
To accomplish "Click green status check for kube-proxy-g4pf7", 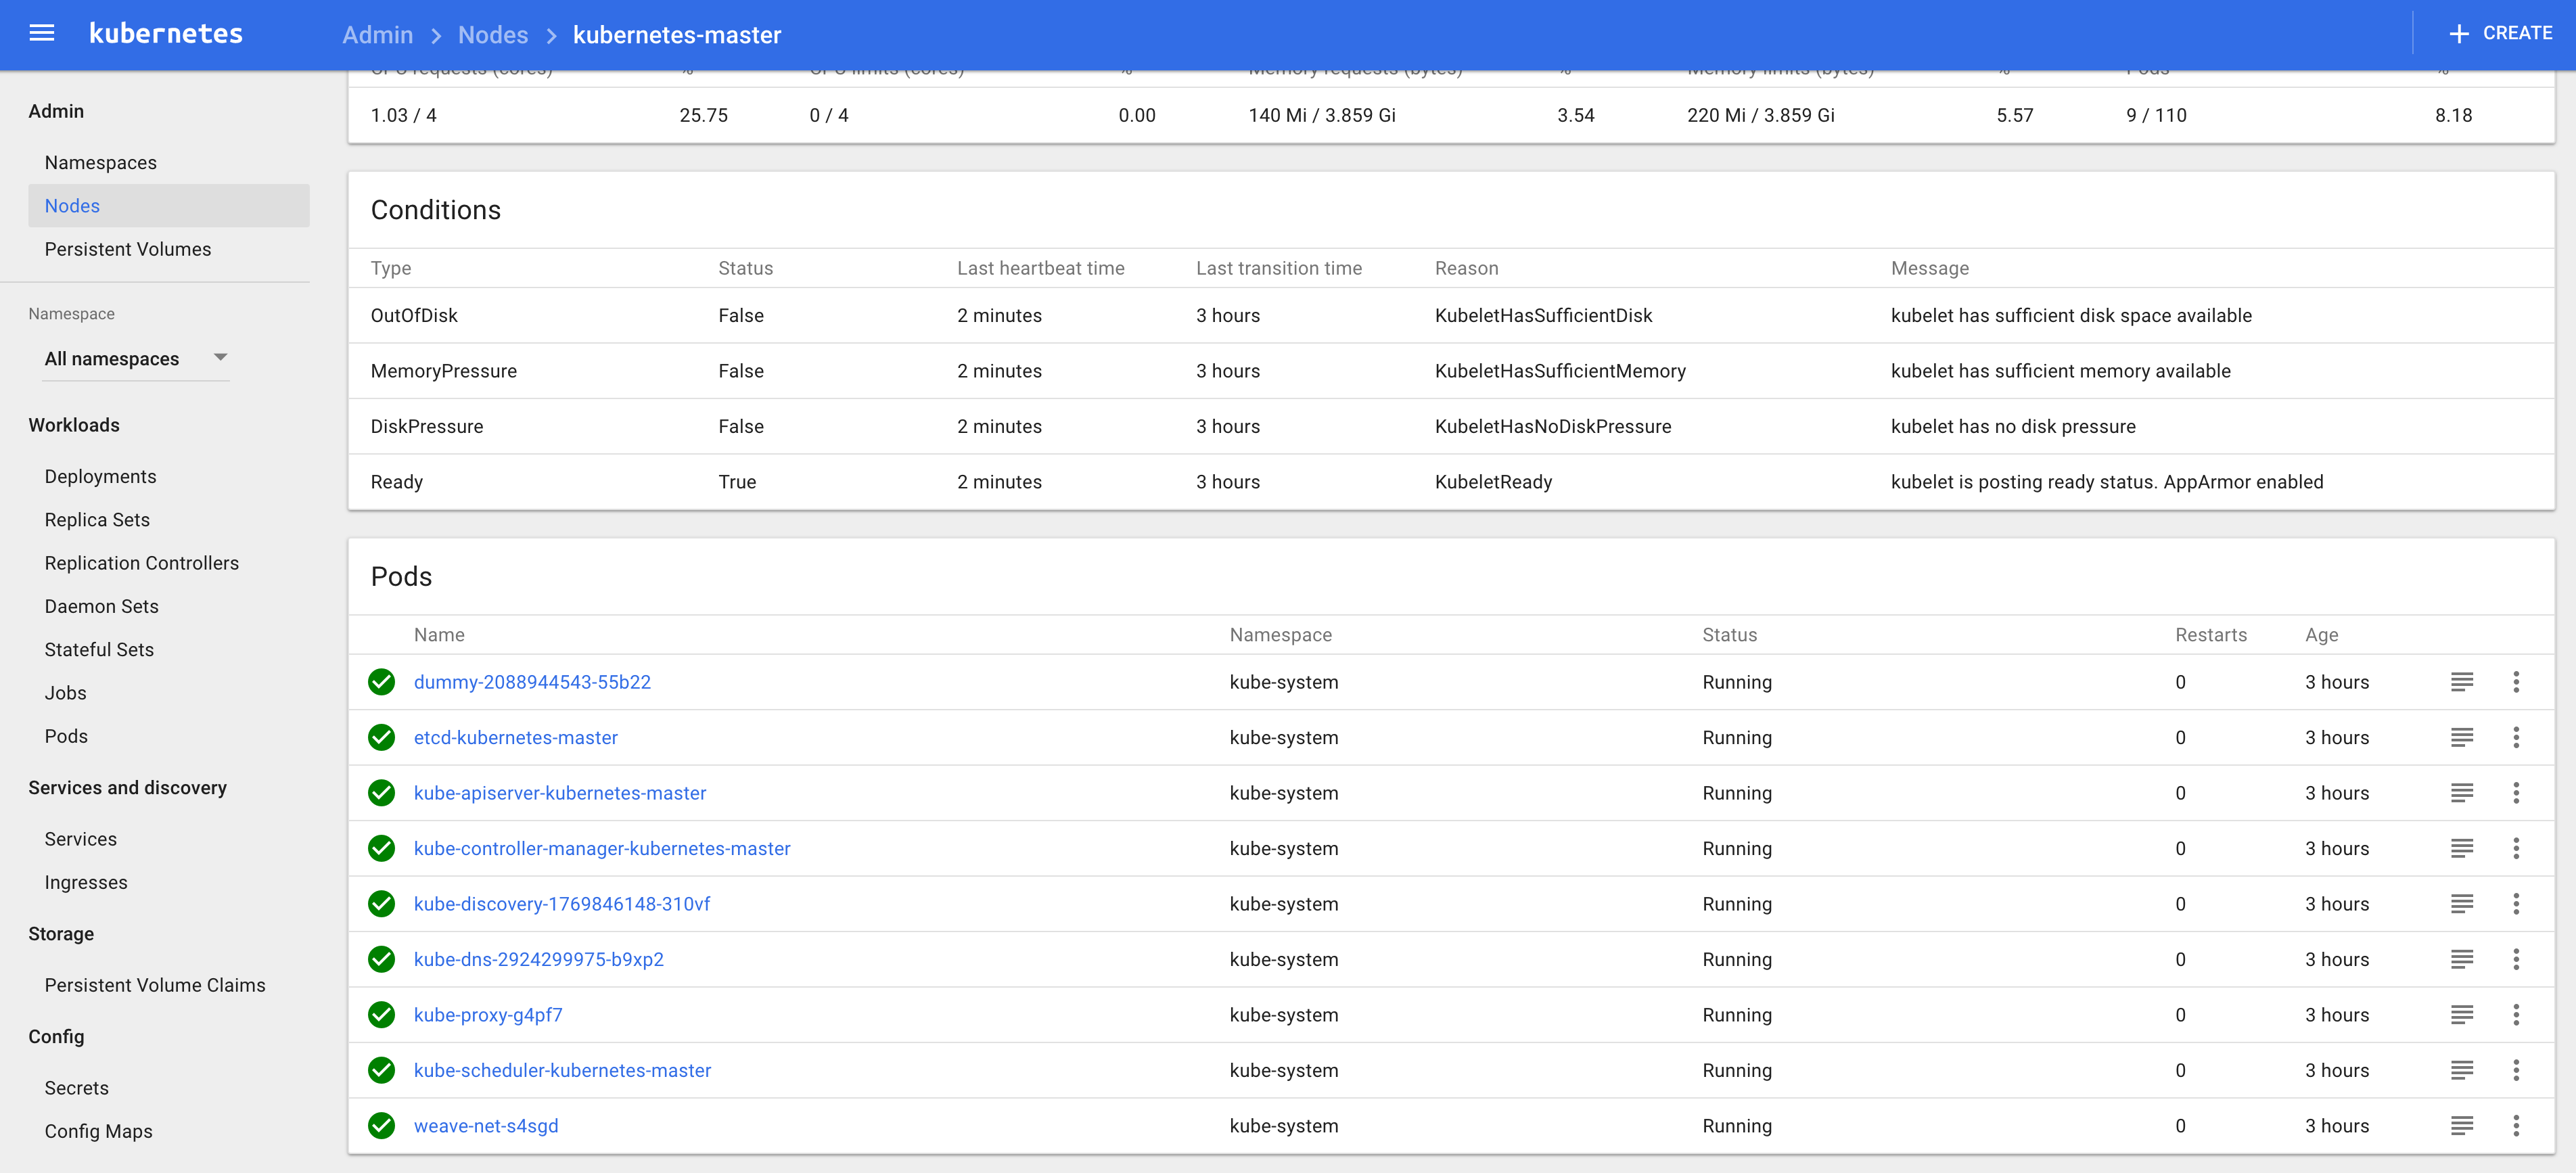I will tap(381, 1015).
